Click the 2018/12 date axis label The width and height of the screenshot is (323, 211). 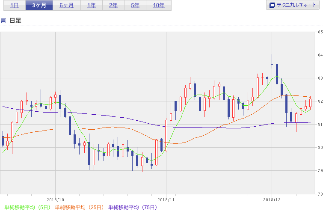pyautogui.click(x=272, y=200)
